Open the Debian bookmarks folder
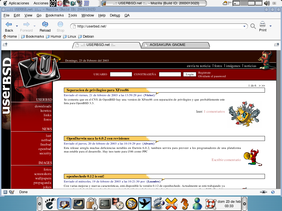Viewport: 282px width, 211px height. (86, 37)
